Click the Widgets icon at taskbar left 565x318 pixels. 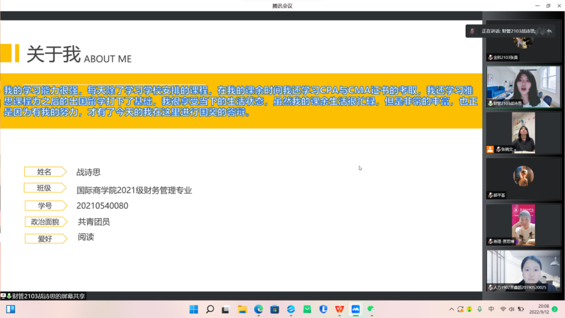[10, 309]
